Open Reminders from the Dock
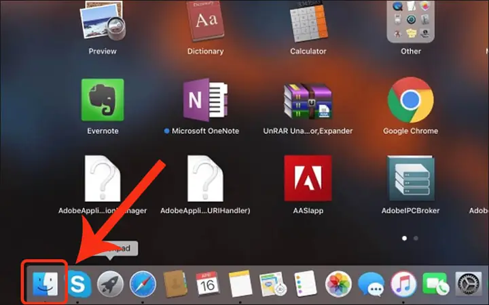Screen dimensions: 489x305 pyautogui.click(x=306, y=284)
